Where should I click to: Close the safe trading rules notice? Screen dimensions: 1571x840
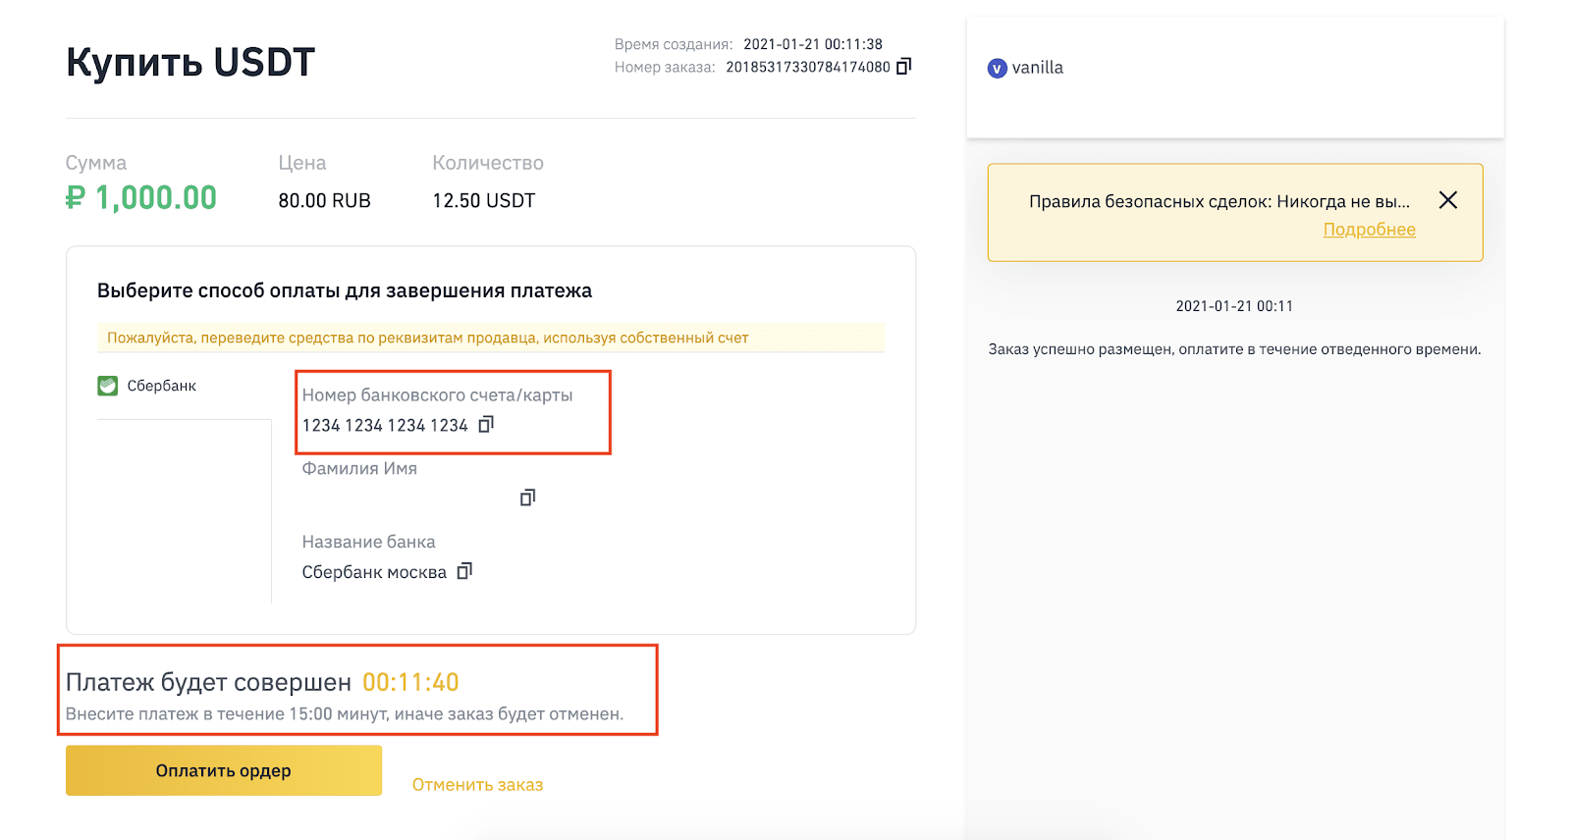(1447, 200)
